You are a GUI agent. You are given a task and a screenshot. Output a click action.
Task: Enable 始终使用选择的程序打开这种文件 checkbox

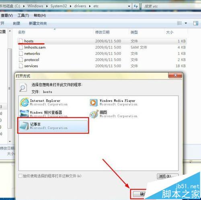[20, 176]
